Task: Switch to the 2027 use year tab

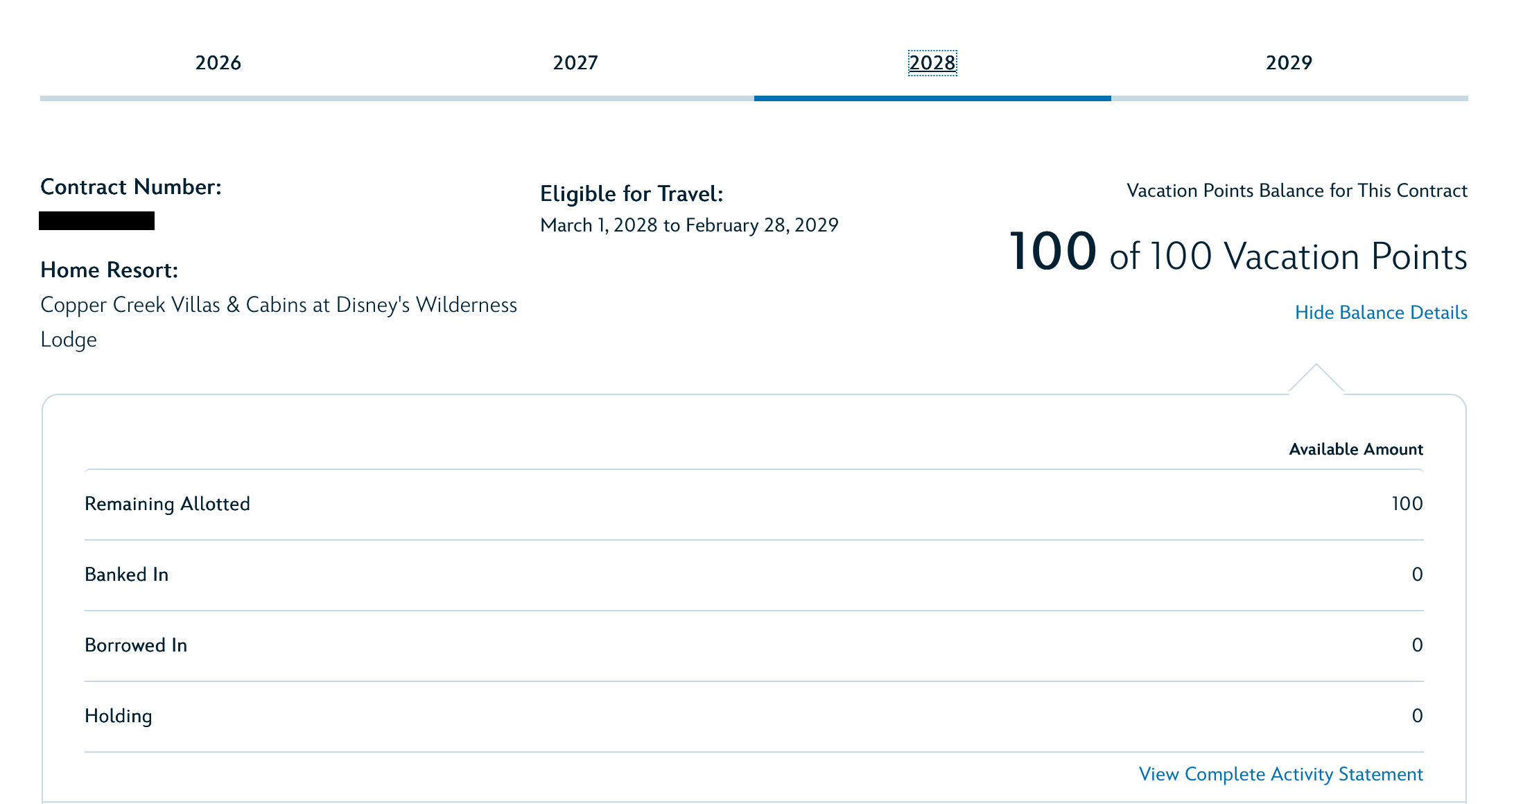Action: [575, 62]
